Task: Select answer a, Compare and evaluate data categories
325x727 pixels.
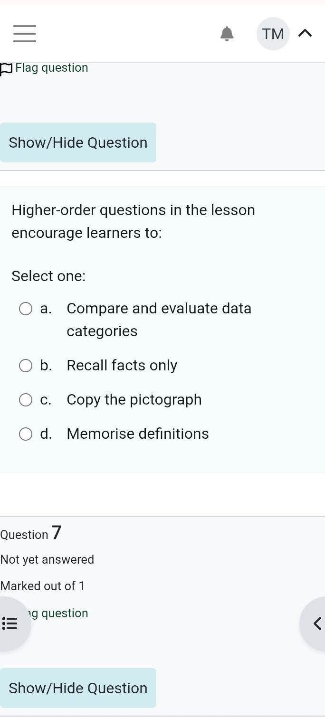Action: [26, 309]
